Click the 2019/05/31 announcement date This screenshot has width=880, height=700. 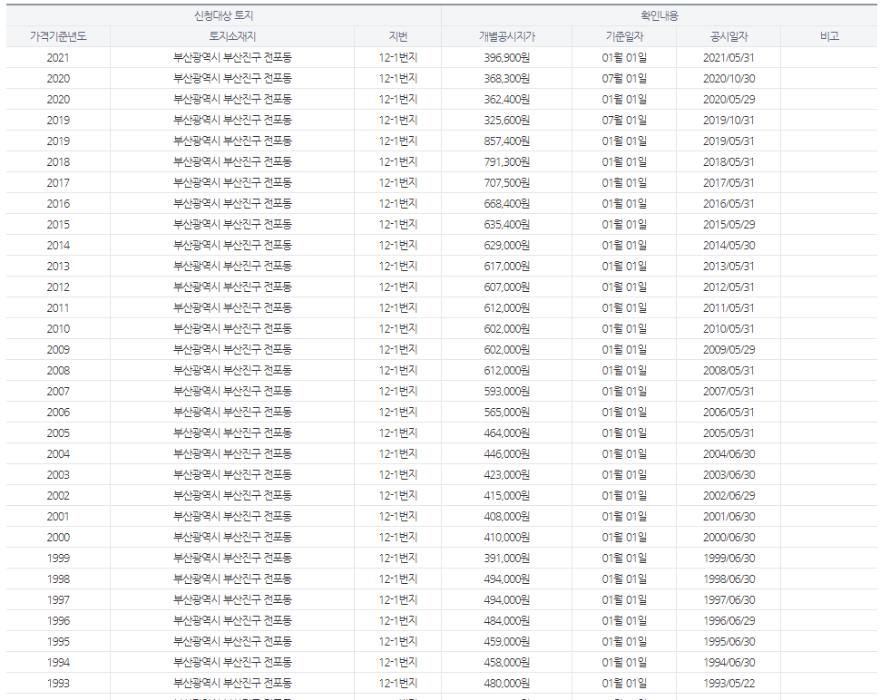click(728, 141)
